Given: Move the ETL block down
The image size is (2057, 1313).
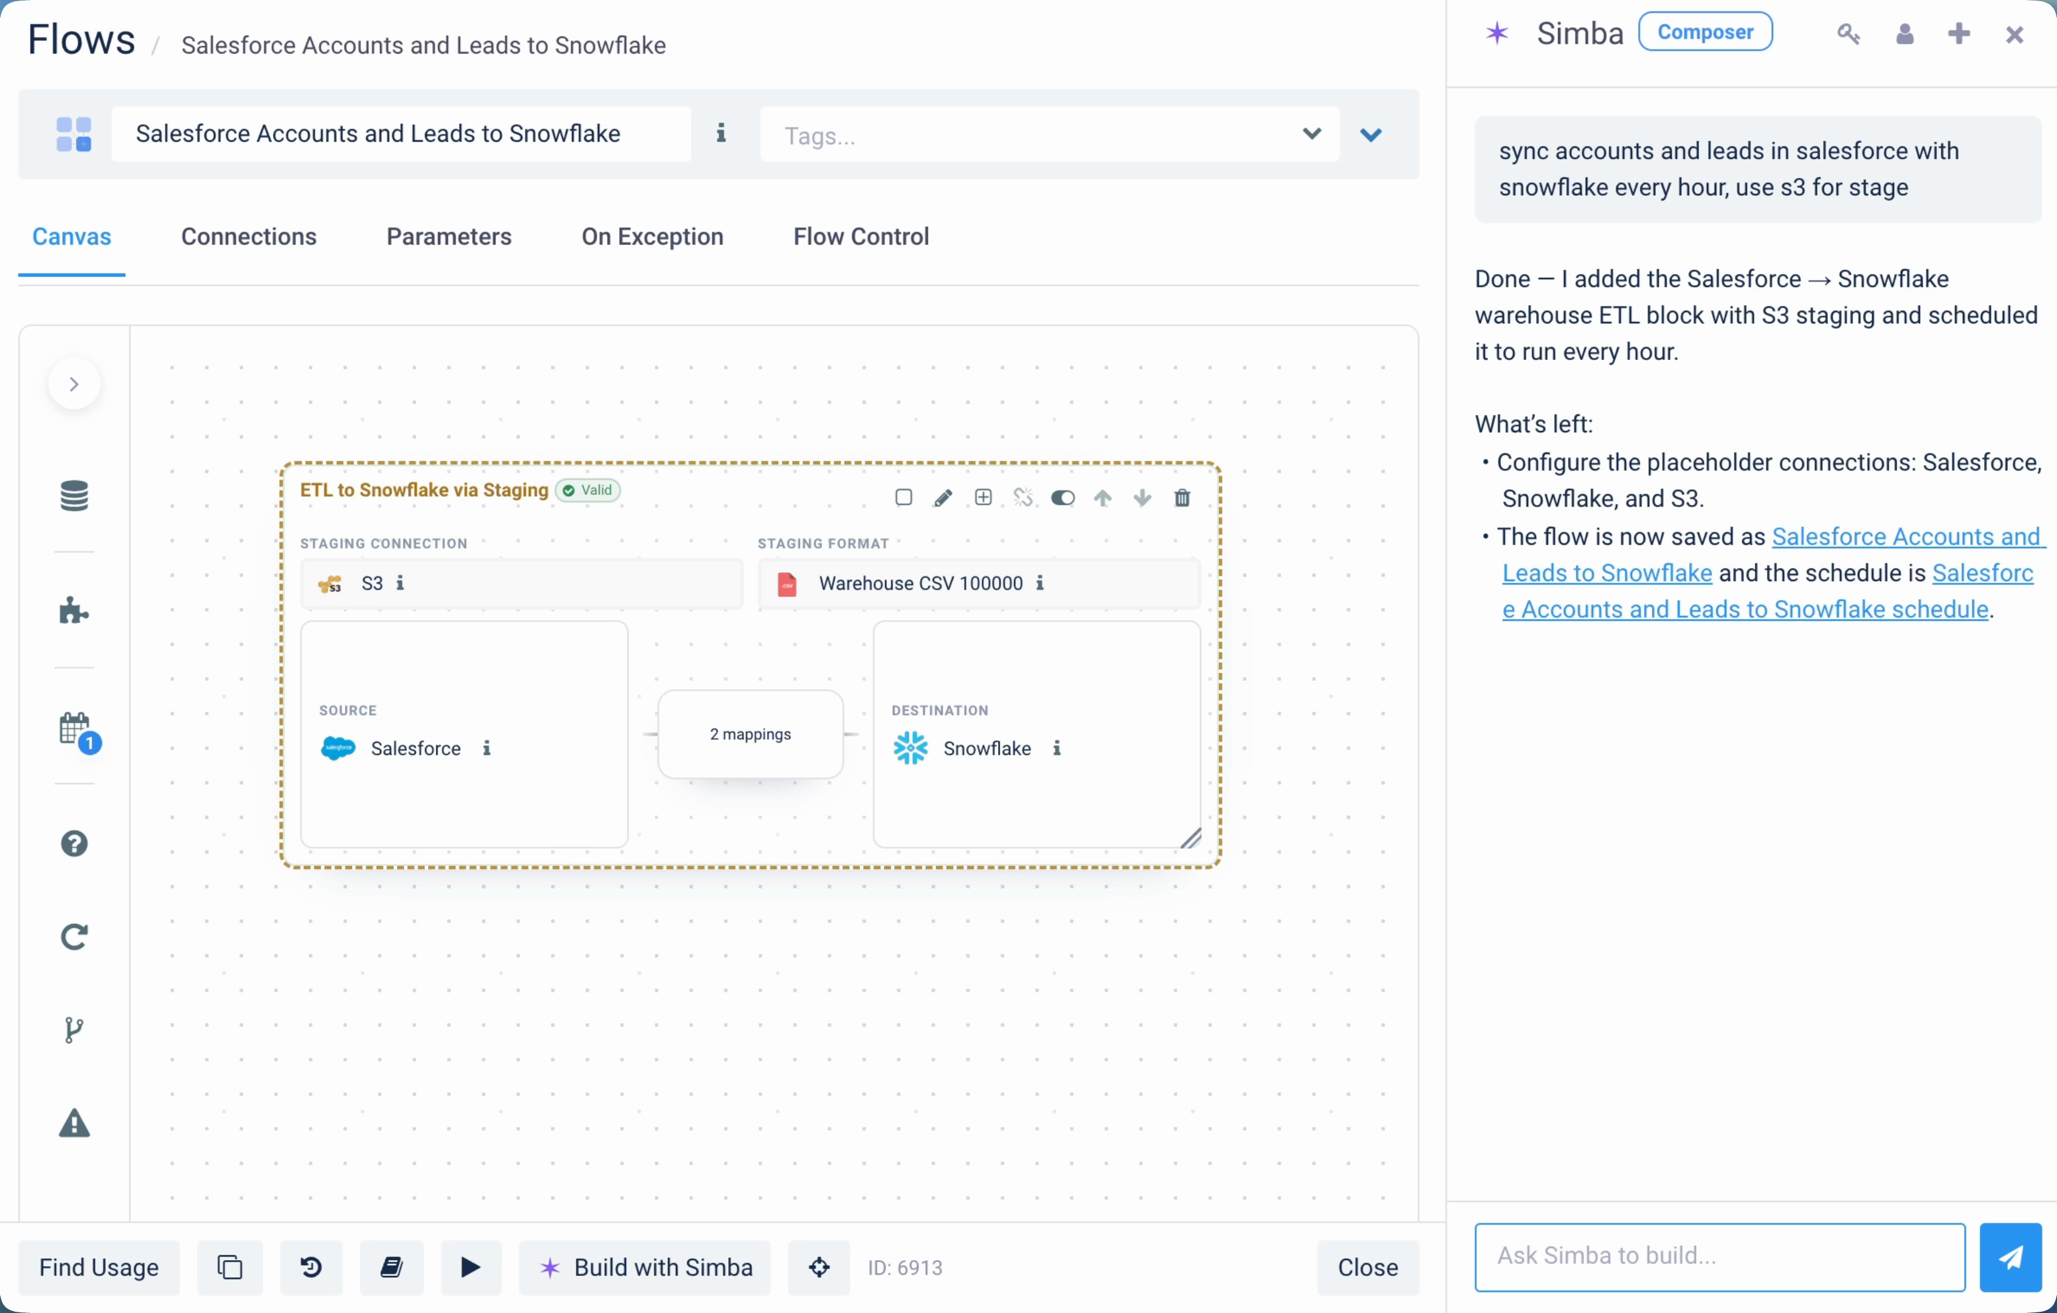Looking at the screenshot, I should coord(1142,498).
